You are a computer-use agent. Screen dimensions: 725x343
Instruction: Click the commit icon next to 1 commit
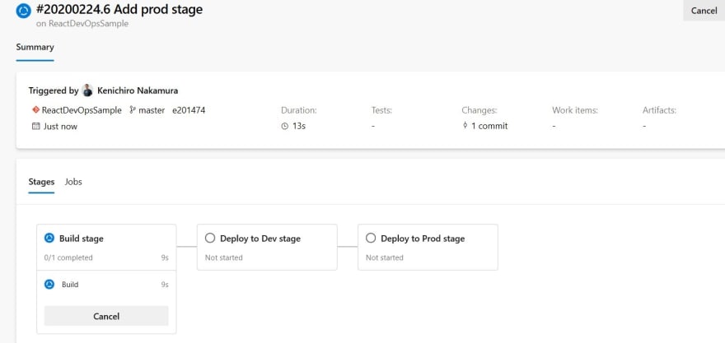(465, 126)
